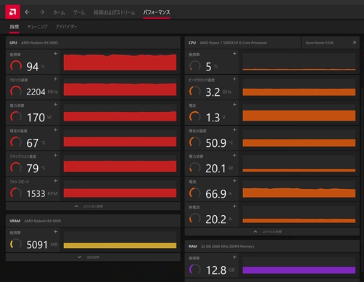Click plus on CPU 66.9 A current row
This screenshot has height=282, width=364.
234,181
